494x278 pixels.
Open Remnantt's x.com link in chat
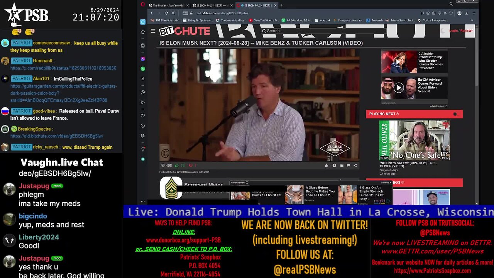[x=63, y=68]
